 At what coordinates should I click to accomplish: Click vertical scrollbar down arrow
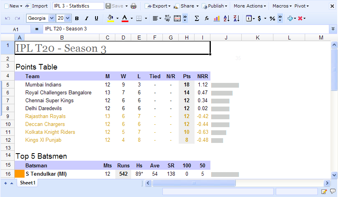pyautogui.click(x=334, y=175)
